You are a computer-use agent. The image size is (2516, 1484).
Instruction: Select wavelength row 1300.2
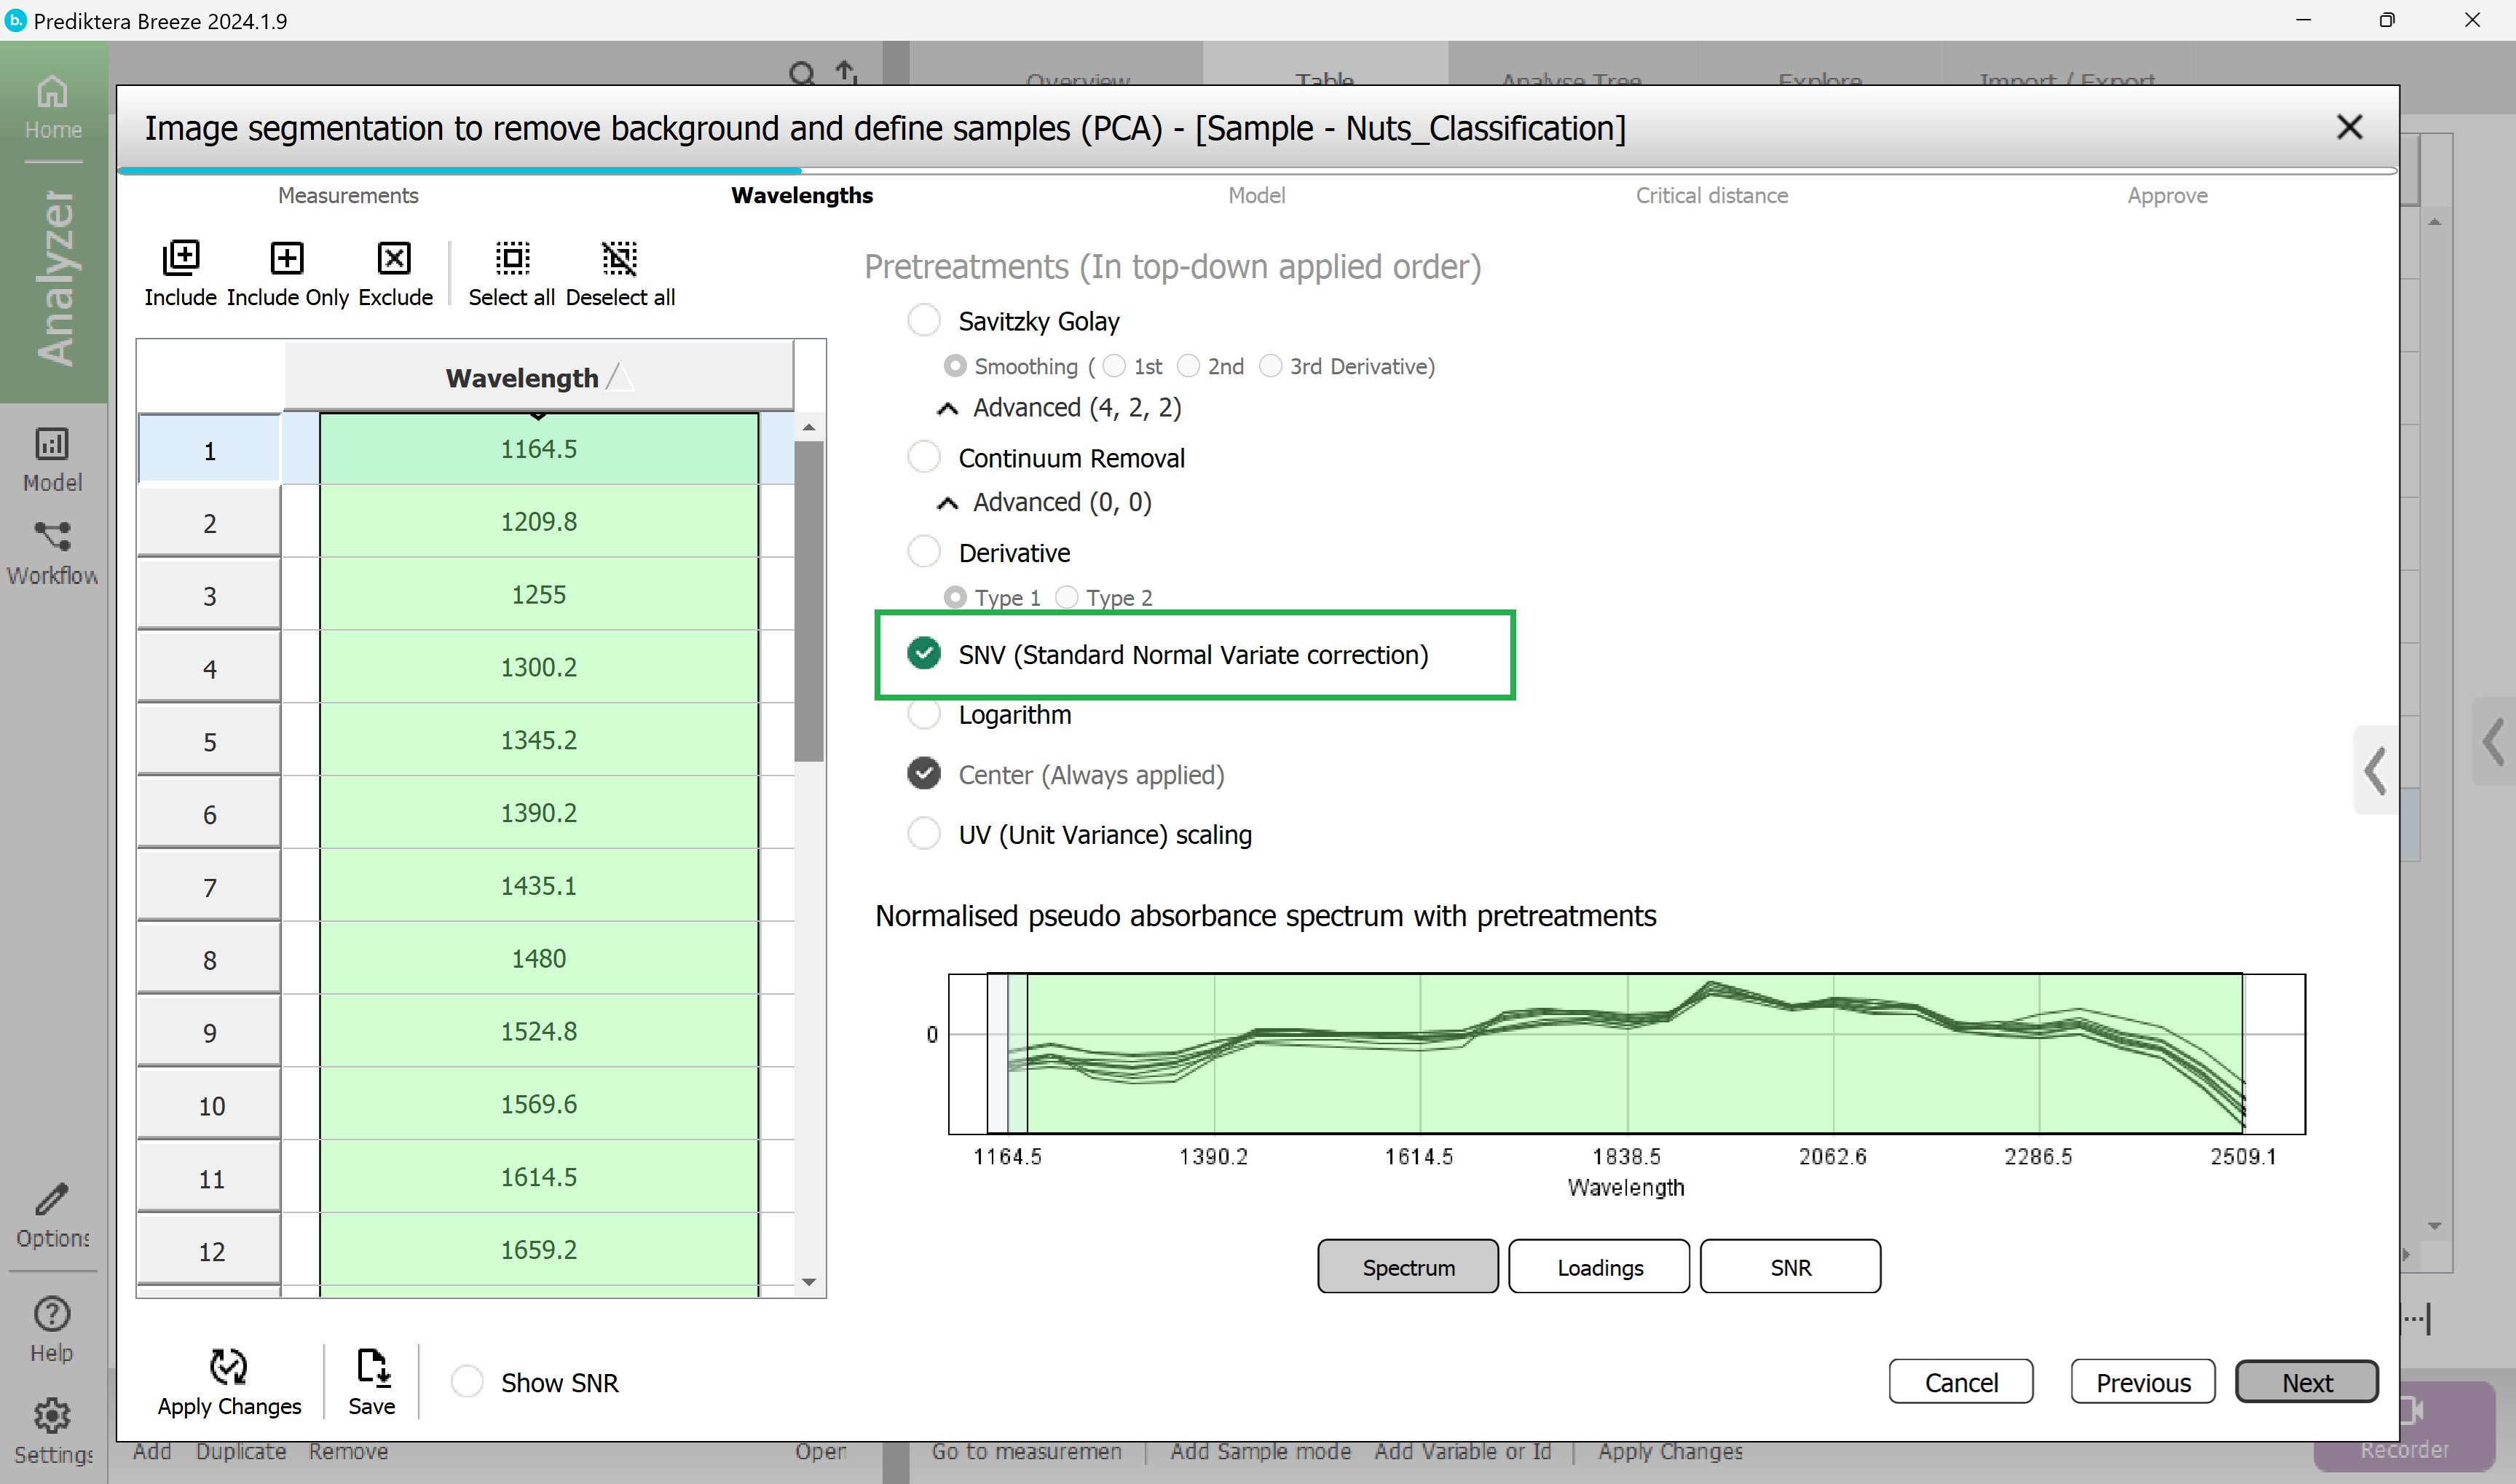pos(538,667)
